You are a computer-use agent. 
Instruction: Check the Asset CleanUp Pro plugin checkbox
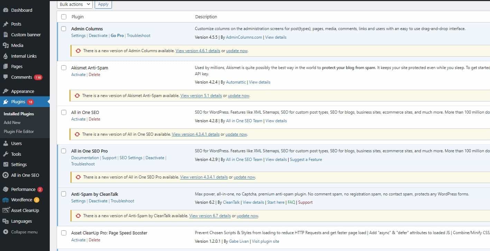pyautogui.click(x=64, y=233)
